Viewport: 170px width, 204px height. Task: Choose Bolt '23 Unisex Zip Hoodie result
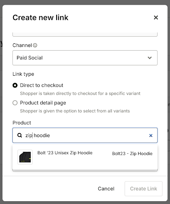(x=85, y=157)
